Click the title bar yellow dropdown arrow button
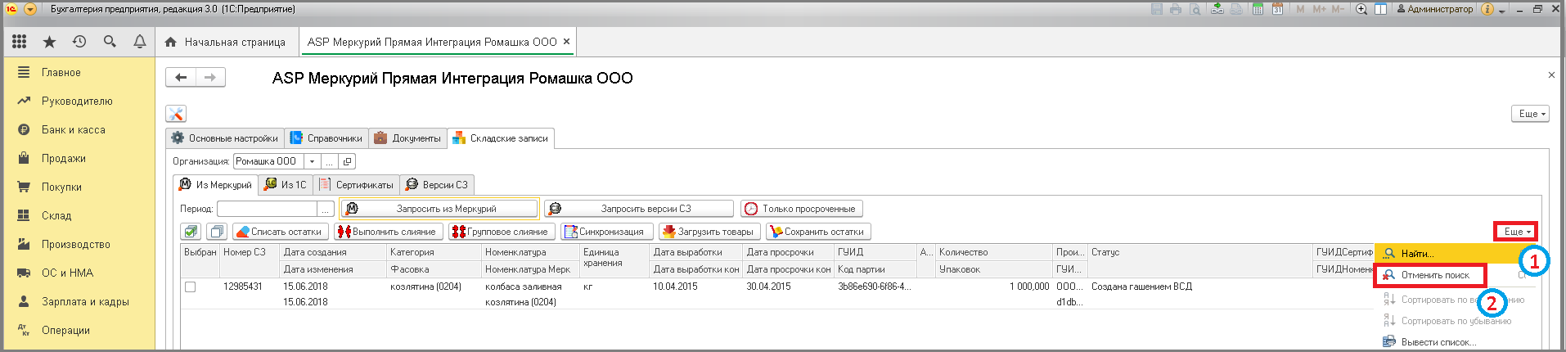 coord(30,9)
